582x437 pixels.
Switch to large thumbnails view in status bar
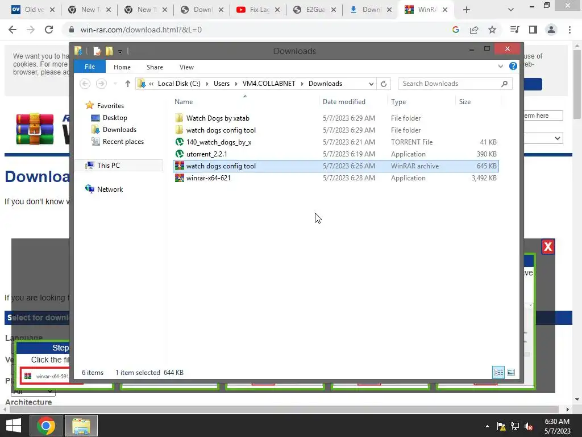[x=511, y=372]
